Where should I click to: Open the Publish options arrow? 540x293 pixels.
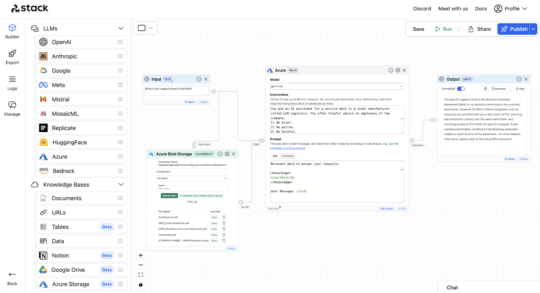tap(533, 29)
